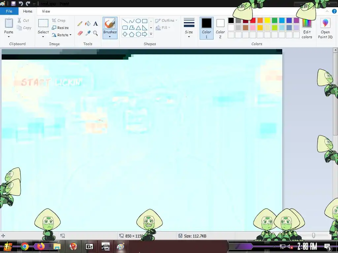Viewport: 338px width, 253px height.
Task: Choose the Pentagon shape
Action: click(131, 34)
